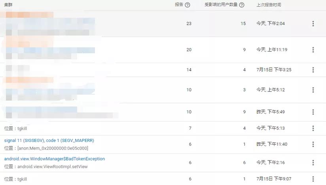Select 昨天 下午11:40 timestamp
Image resolution: width=326 pixels, height=185 pixels.
pyautogui.click(x=272, y=144)
